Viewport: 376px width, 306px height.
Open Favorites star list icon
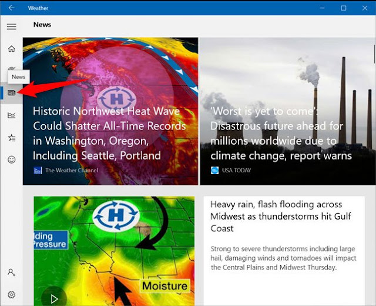pyautogui.click(x=12, y=138)
